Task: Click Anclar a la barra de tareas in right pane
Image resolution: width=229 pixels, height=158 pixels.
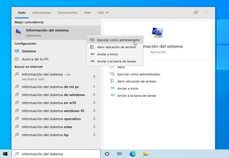Action: [x=137, y=96]
